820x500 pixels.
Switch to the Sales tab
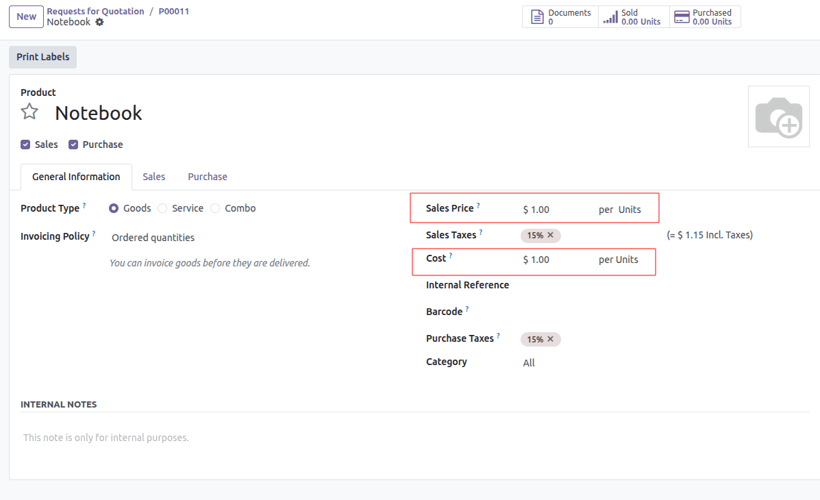click(153, 177)
